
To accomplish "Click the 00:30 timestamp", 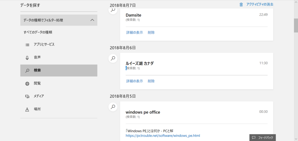I will 263,112.
